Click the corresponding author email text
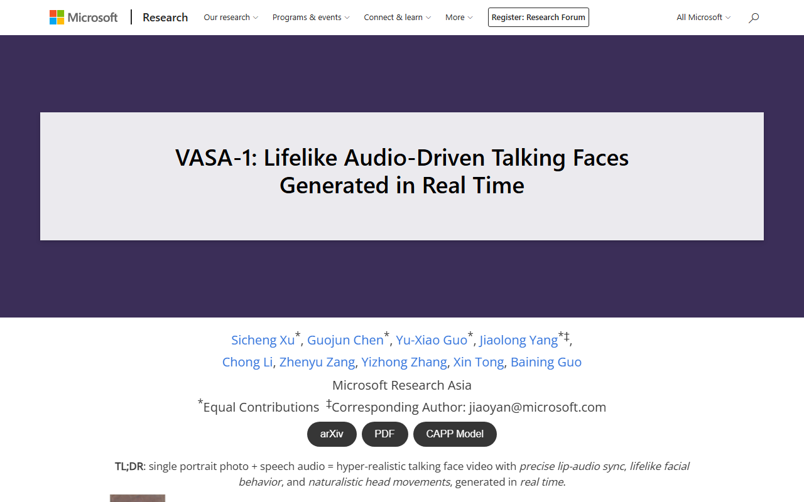Viewport: 804px width, 502px height. pos(538,407)
